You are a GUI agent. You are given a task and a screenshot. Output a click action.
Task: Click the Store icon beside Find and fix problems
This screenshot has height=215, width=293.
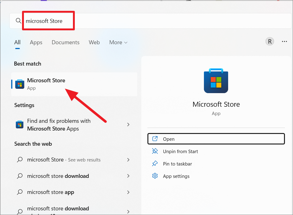[x=20, y=124]
